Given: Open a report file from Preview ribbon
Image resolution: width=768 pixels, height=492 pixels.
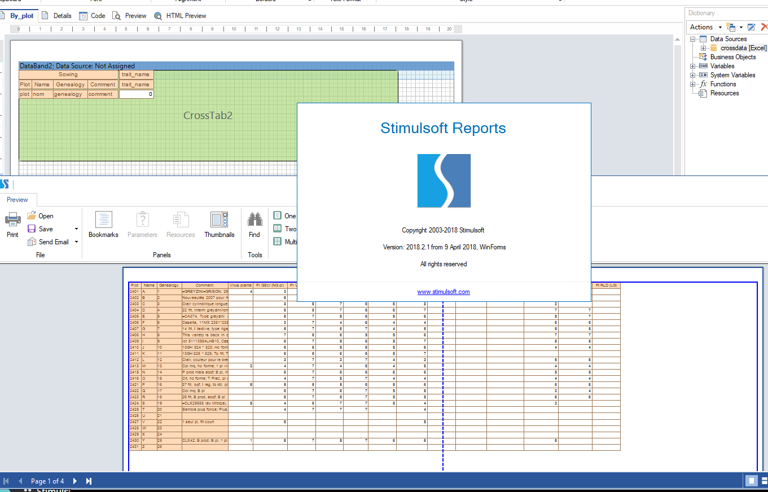Looking at the screenshot, I should click(40, 216).
